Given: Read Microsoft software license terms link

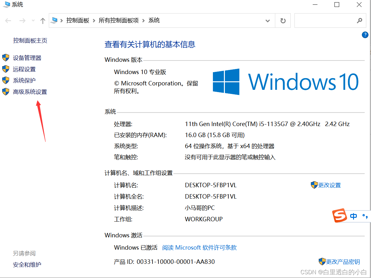Looking at the screenshot, I should (x=199, y=247).
